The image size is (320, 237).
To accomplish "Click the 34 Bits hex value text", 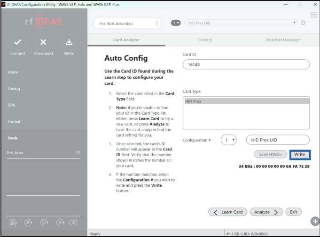I will pyautogui.click(x=274, y=166).
